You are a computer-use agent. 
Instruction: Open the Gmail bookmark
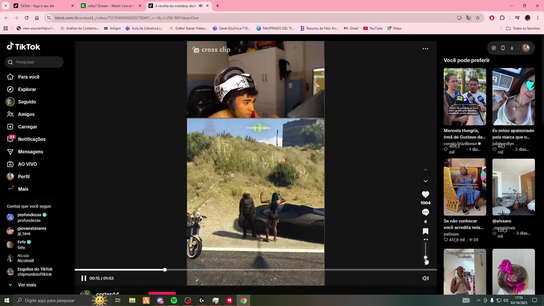click(351, 28)
